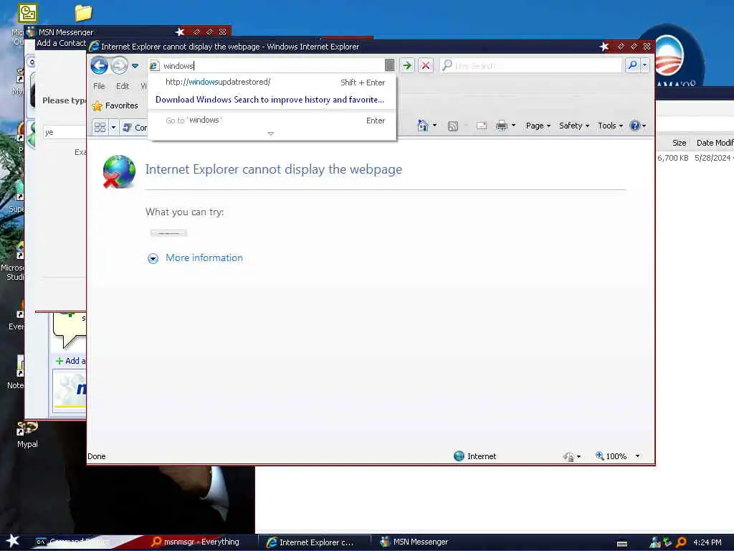Click the green Go arrow button
The height and width of the screenshot is (551, 734).
[x=407, y=65]
